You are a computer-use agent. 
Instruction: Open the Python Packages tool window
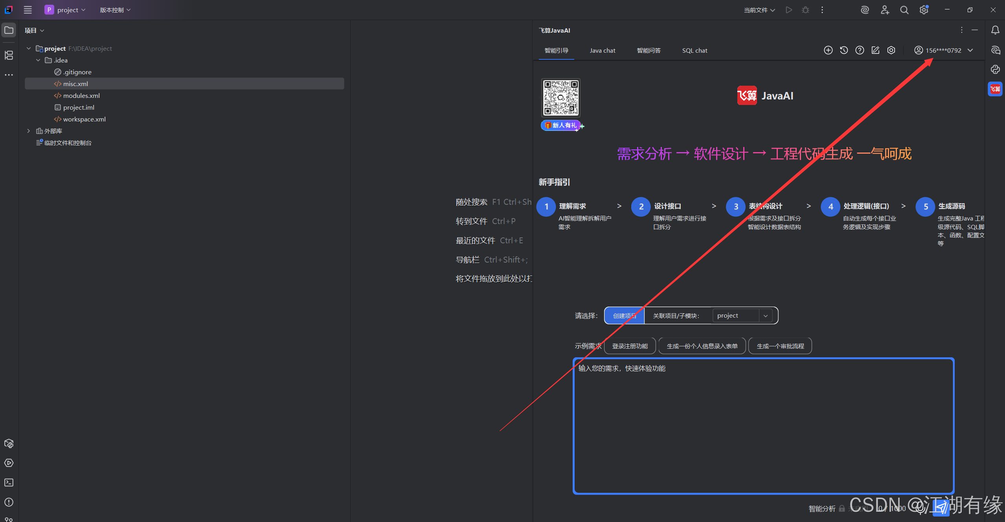(9, 443)
